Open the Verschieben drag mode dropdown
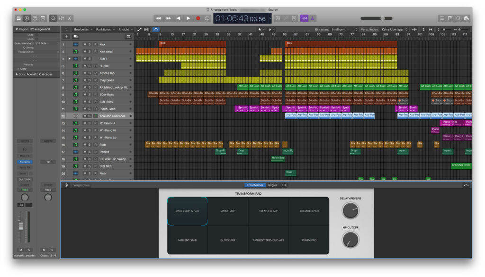Viewport: 485px width, 277px height. click(395, 29)
